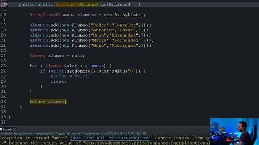
Task: Select the webcam video overlay thumbnail
Action: click(234, 132)
